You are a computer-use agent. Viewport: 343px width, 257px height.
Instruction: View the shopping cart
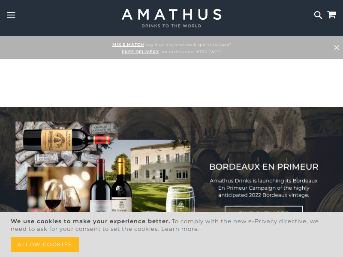331,15
